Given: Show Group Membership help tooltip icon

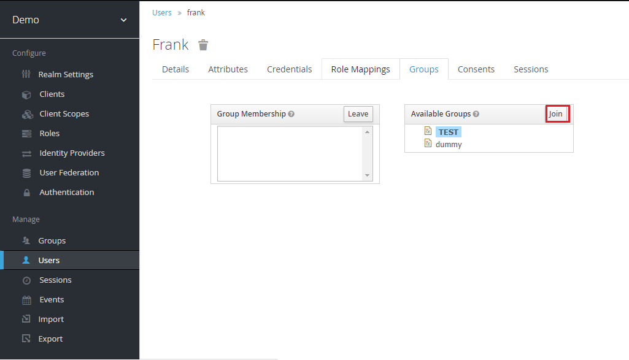Looking at the screenshot, I should point(291,114).
